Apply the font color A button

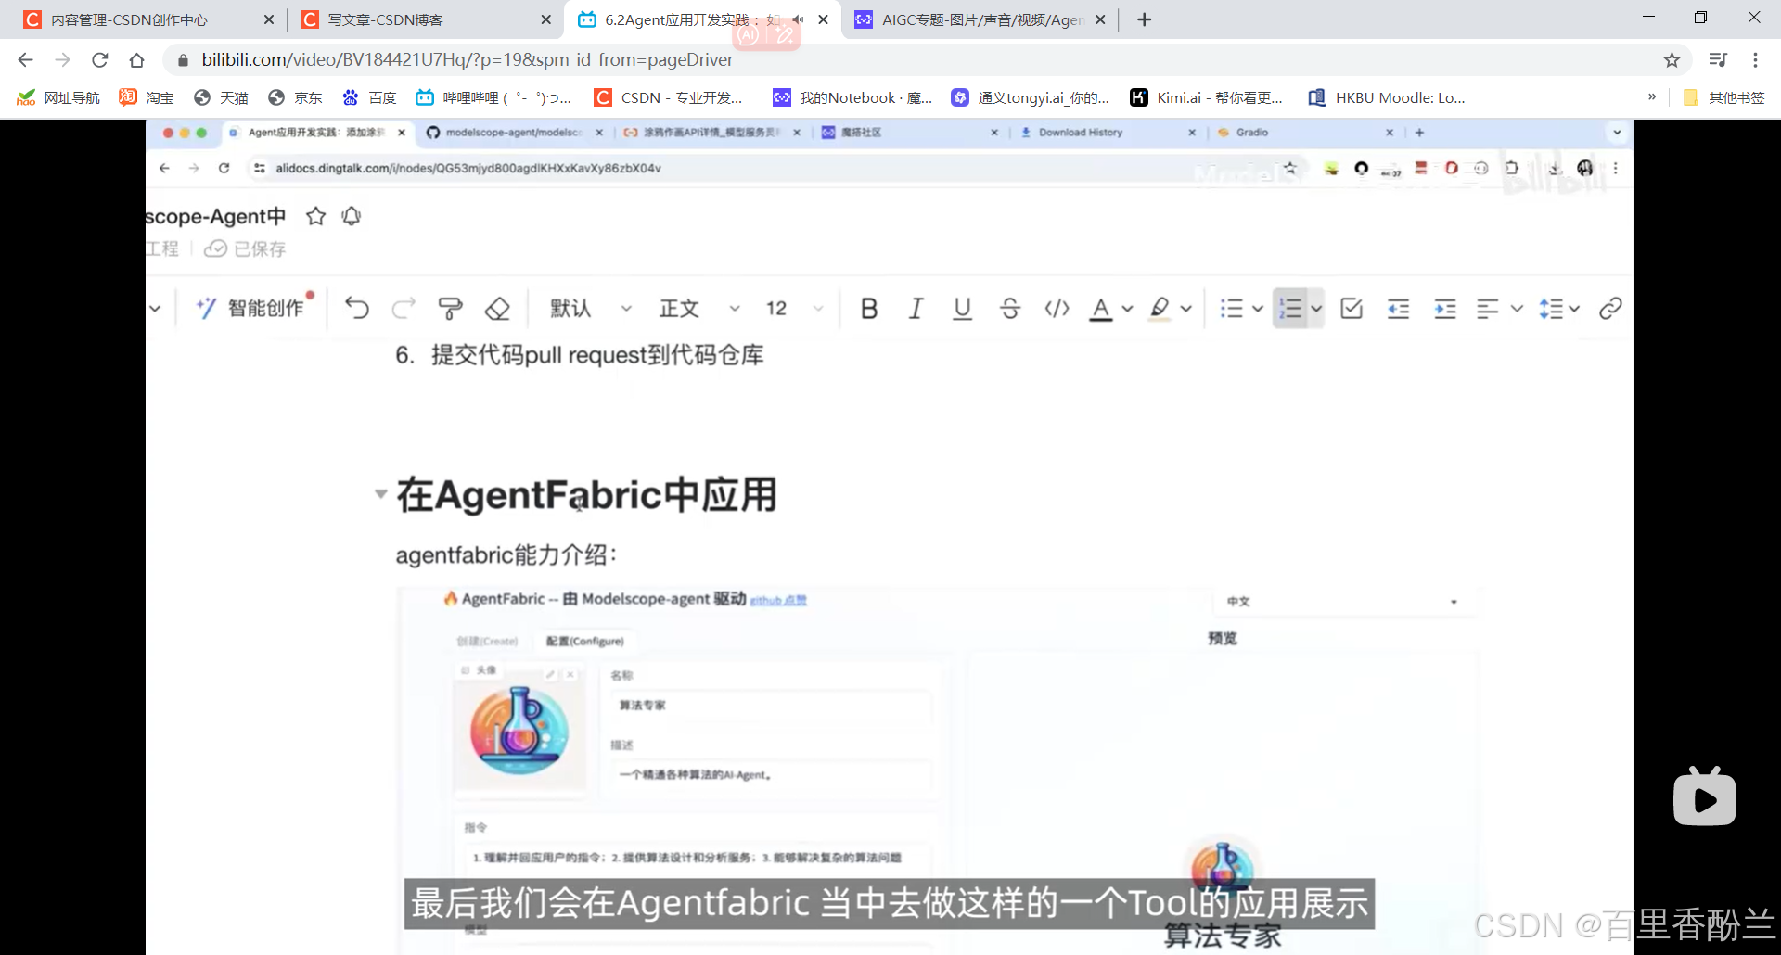tap(1101, 308)
